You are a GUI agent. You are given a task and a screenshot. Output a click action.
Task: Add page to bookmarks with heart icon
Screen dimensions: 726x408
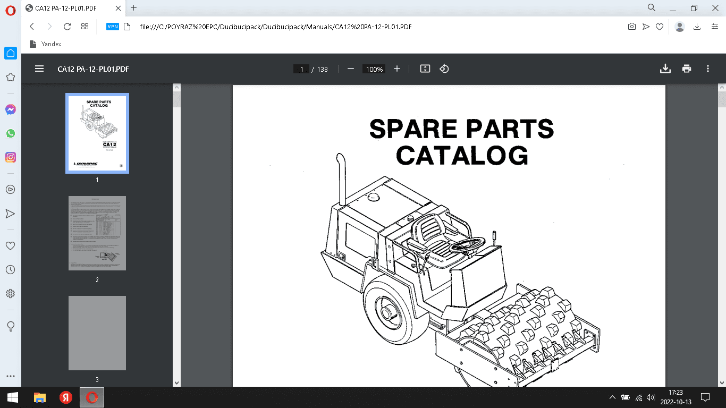(660, 27)
